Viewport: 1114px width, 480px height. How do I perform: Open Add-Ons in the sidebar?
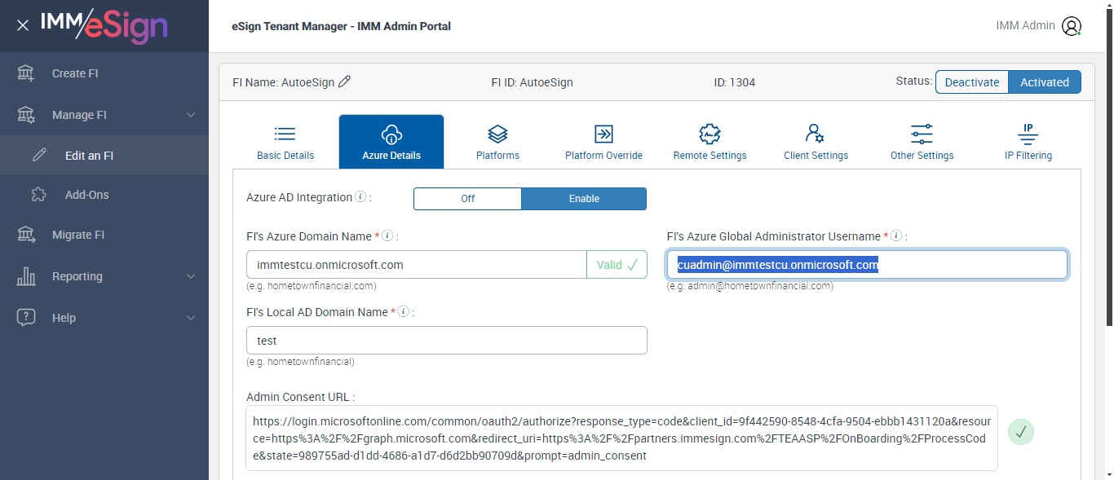point(104,195)
